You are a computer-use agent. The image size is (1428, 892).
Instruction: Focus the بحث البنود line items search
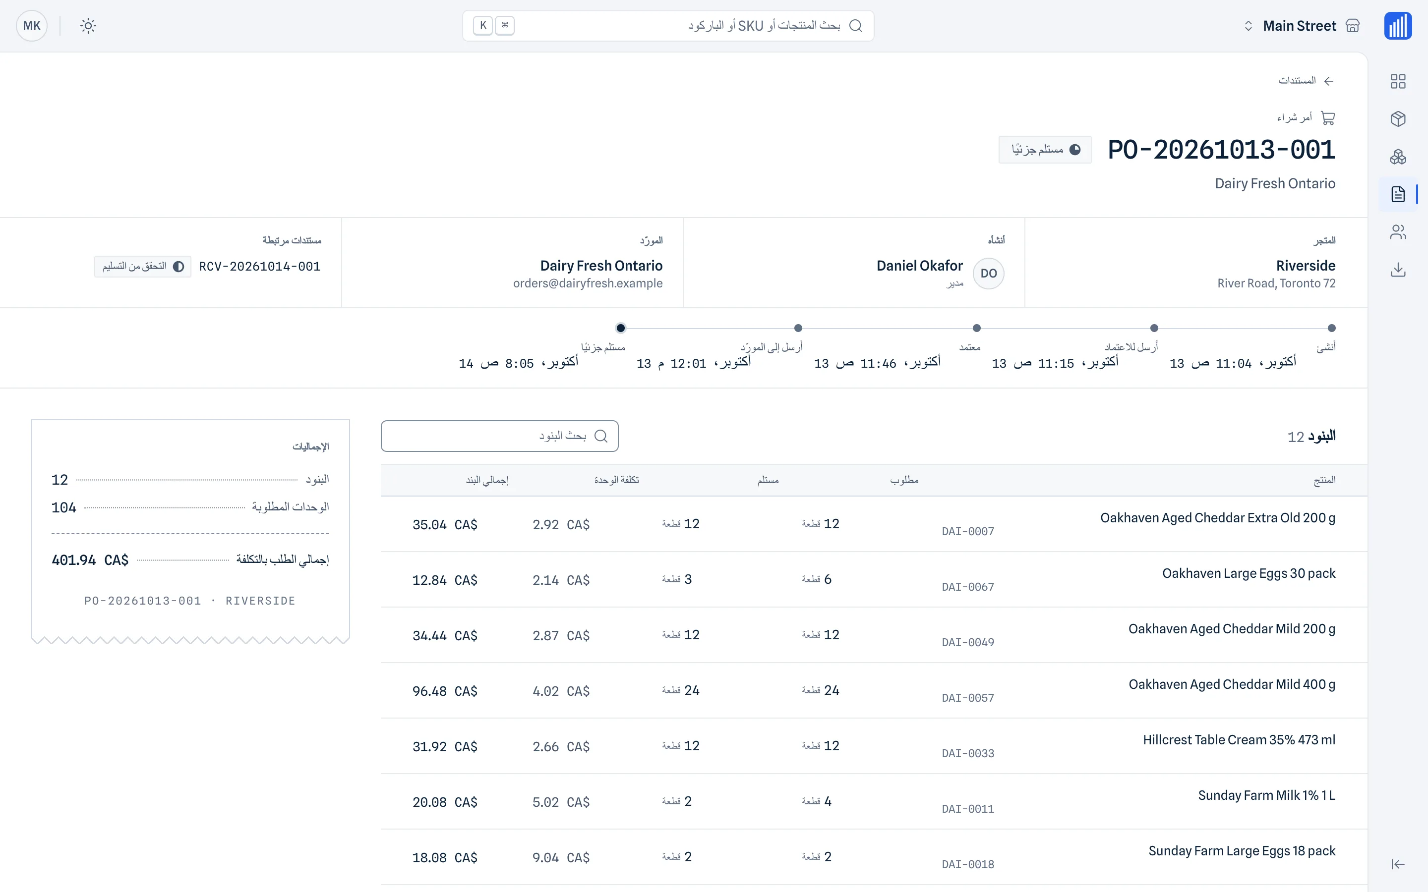coord(500,436)
